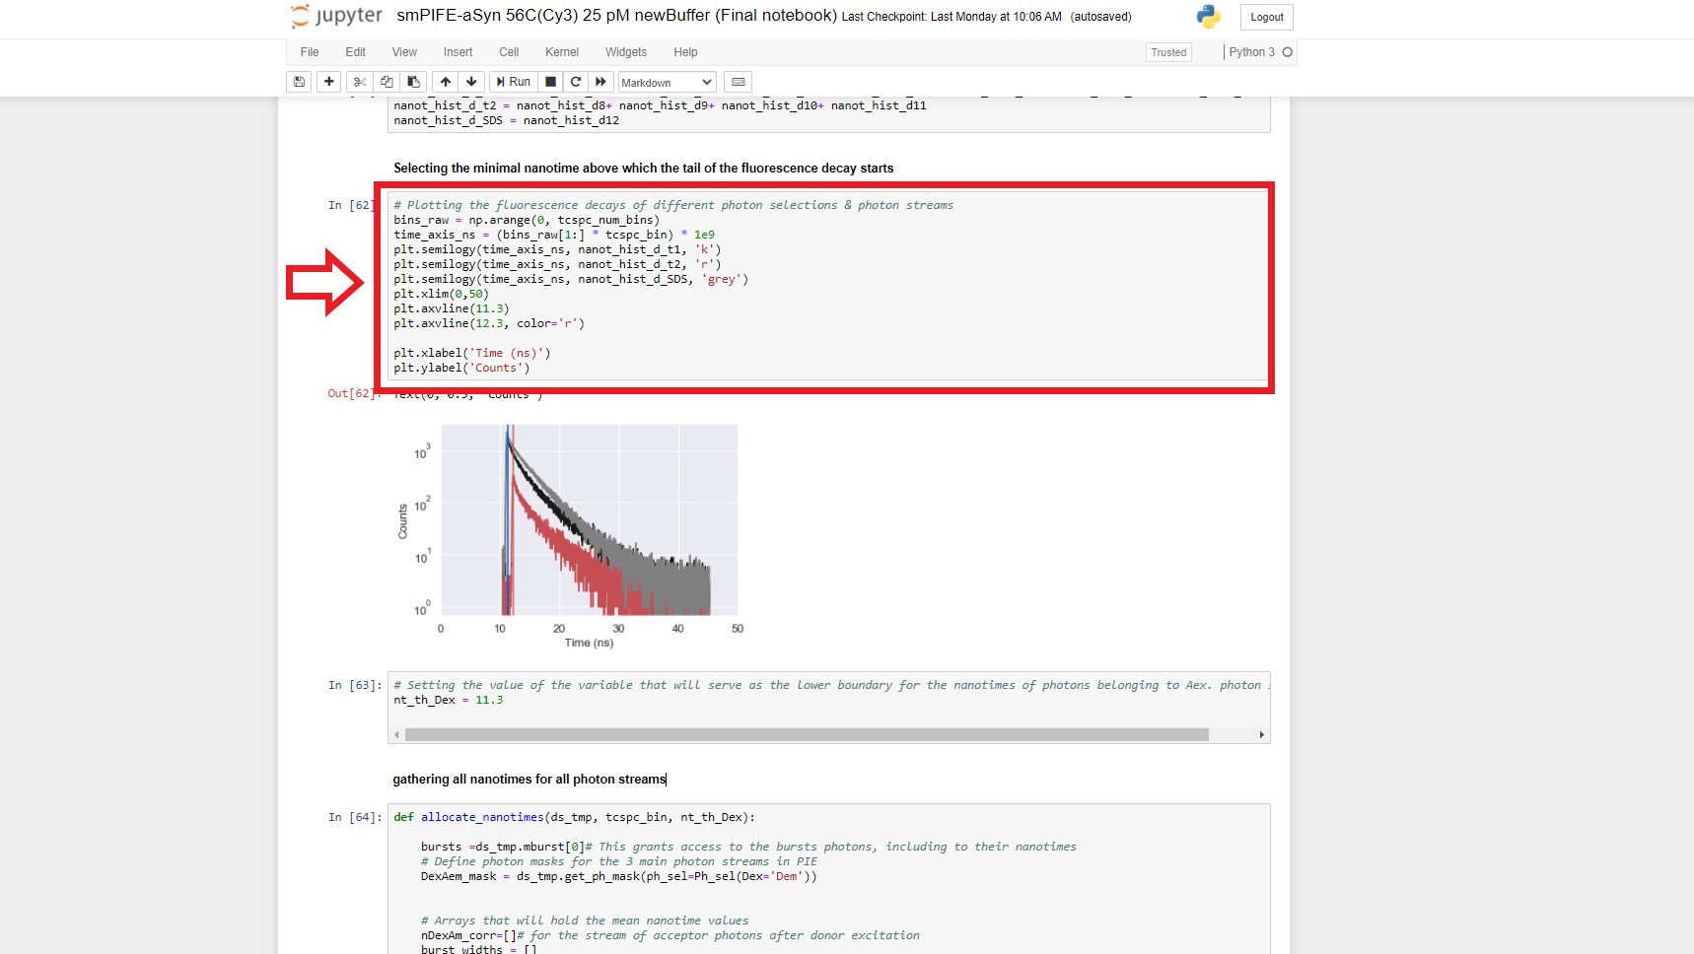Open the Help menu
The width and height of the screenshot is (1694, 954).
pos(685,52)
